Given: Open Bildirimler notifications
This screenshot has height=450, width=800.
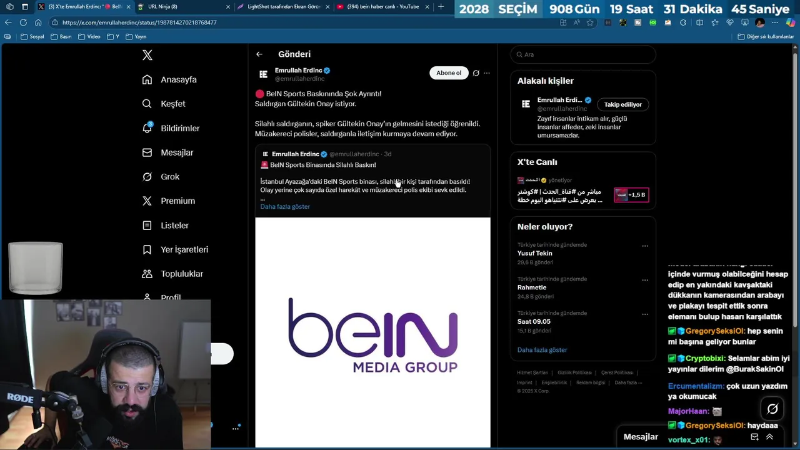Looking at the screenshot, I should point(171,128).
